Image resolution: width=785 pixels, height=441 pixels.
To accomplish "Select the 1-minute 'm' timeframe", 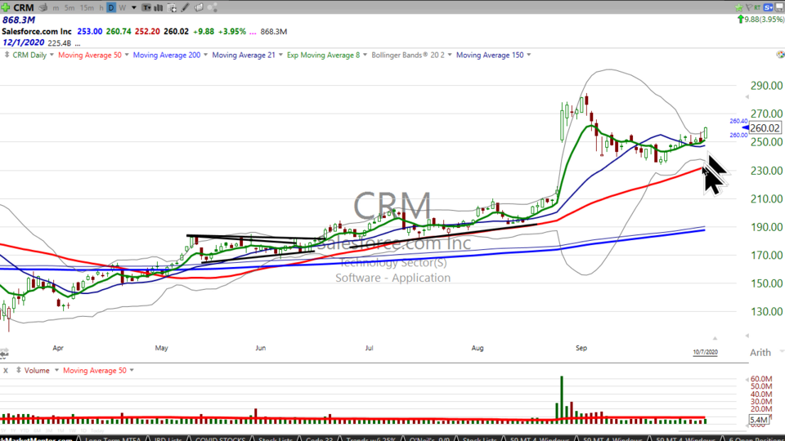I will point(56,8).
